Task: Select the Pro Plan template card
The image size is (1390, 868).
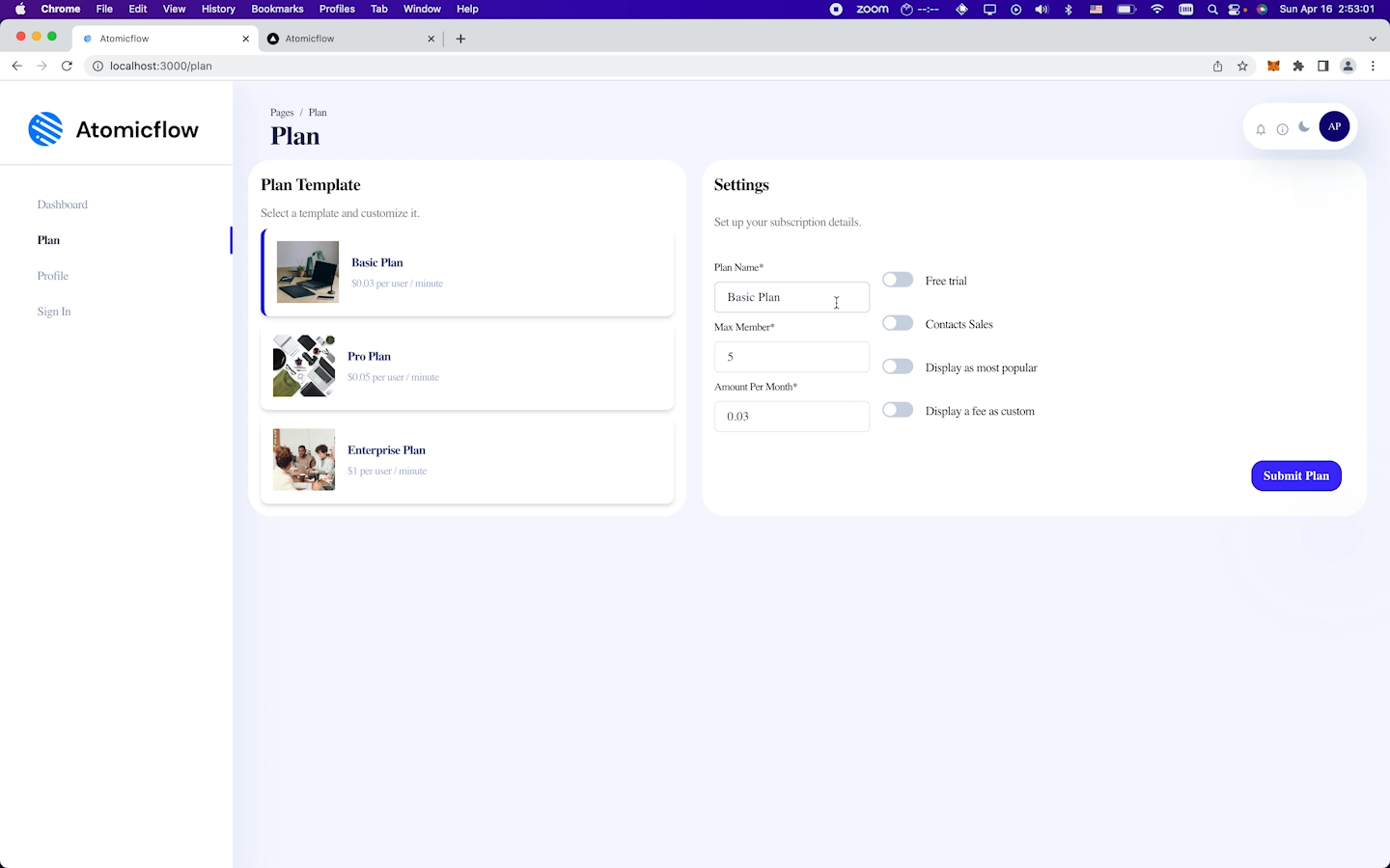Action: [x=467, y=366]
